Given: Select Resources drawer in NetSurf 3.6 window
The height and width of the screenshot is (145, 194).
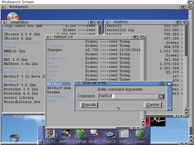Looking at the screenshot, I should pyautogui.click(x=57, y=96).
